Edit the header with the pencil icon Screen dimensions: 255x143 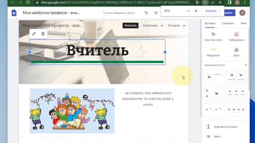(34, 34)
